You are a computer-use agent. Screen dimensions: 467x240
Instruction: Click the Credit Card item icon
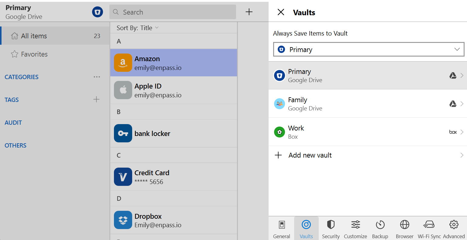[123, 177]
